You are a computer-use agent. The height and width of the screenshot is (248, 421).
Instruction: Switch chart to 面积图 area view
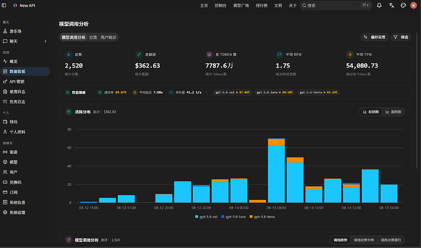coord(394,112)
